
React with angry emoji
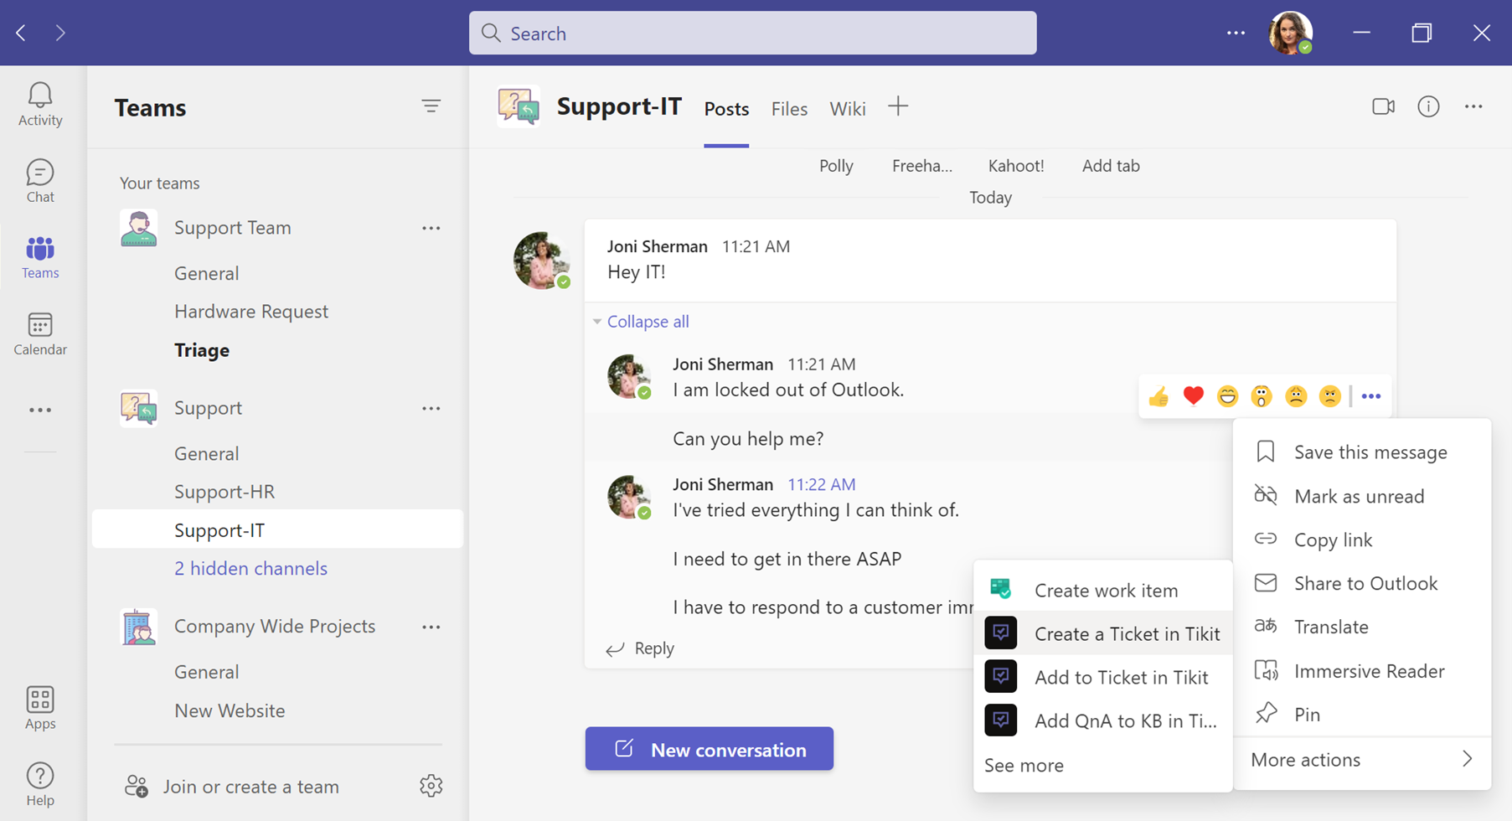(x=1330, y=396)
